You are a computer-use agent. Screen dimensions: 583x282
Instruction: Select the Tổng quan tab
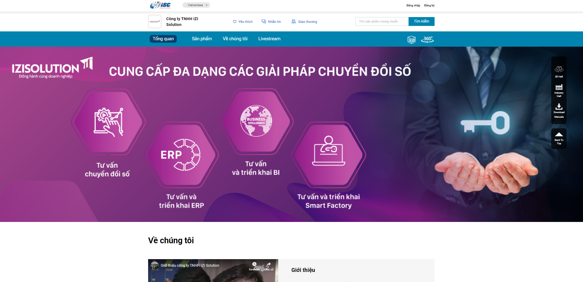coord(163,39)
